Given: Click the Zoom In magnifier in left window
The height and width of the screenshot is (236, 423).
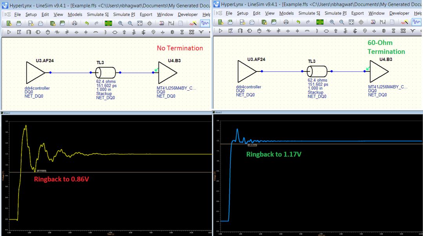Looking at the screenshot, I should [x=121, y=23].
